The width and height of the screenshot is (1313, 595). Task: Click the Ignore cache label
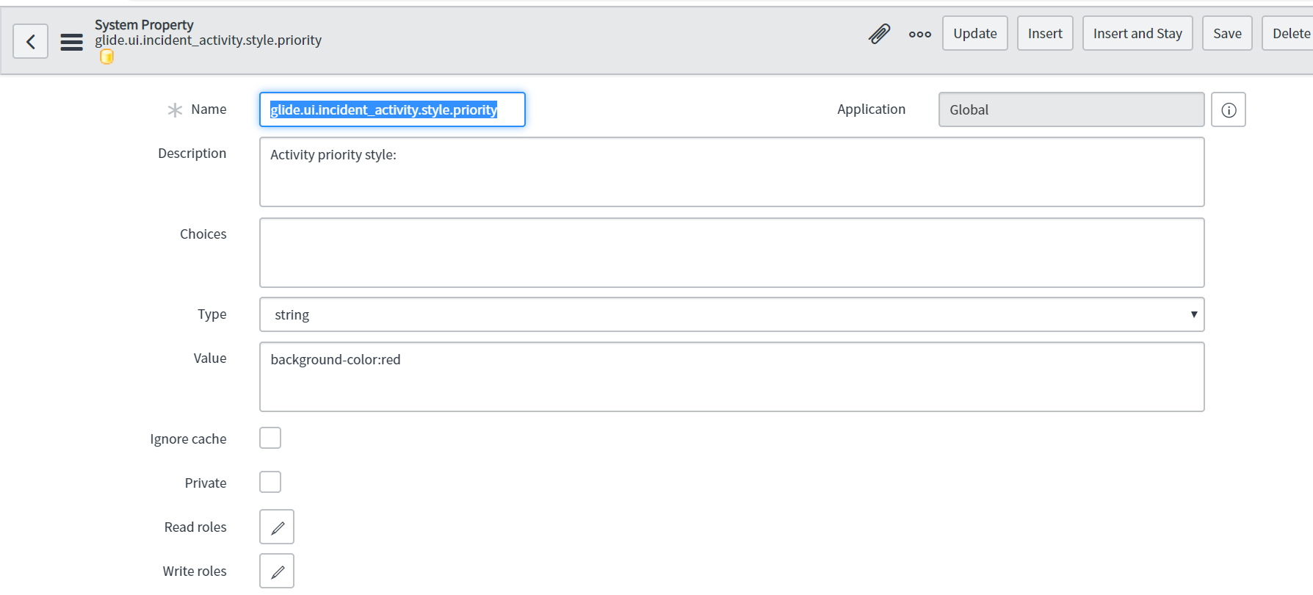tap(188, 439)
